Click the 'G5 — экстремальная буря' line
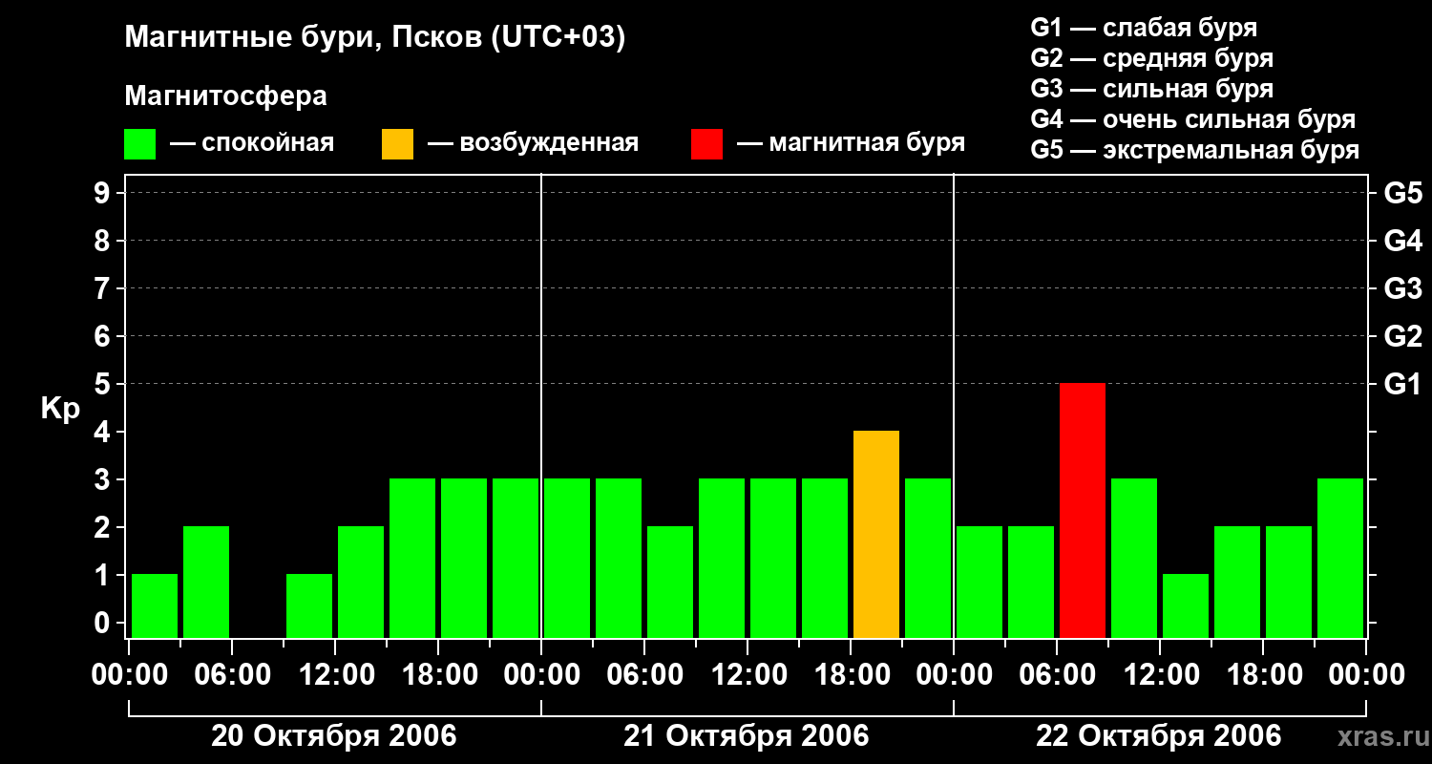This screenshot has width=1432, height=764. (x=1194, y=150)
